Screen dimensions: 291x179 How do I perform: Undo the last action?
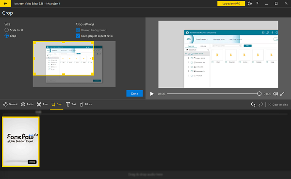click(x=253, y=105)
